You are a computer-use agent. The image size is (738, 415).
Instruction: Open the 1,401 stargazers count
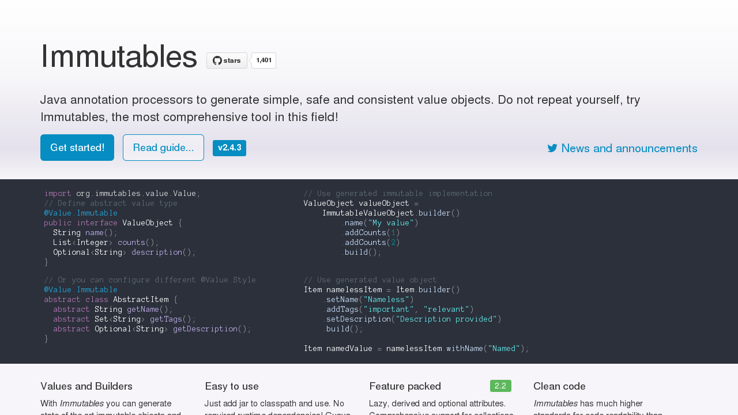263,61
